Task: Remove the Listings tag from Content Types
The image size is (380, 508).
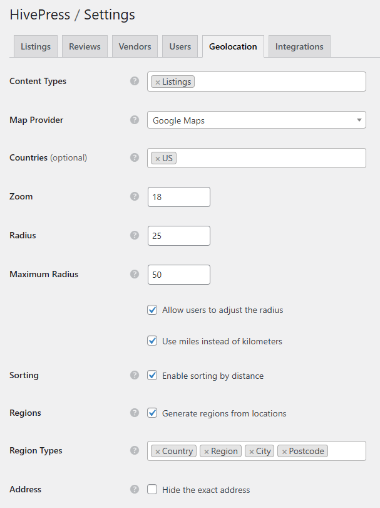Action: [x=158, y=82]
